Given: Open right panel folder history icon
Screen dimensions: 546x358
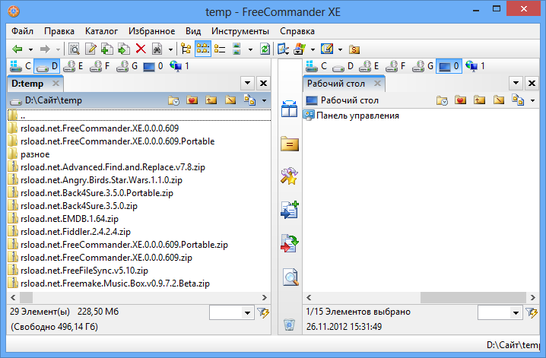Looking at the screenshot, I should 442,100.
